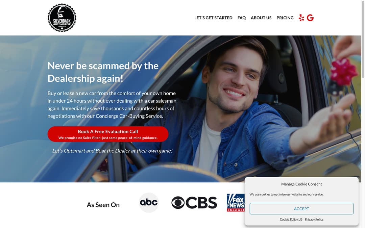The width and height of the screenshot is (365, 228).
Task: Click the Outsmart and Beat the Dealer tagline
Action: [112, 151]
